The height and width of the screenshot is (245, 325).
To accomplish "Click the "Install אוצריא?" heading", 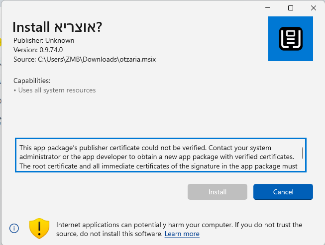I will 57,27.
